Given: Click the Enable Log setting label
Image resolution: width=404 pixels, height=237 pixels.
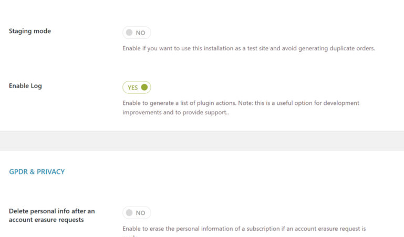Looking at the screenshot, I should pyautogui.click(x=25, y=86).
